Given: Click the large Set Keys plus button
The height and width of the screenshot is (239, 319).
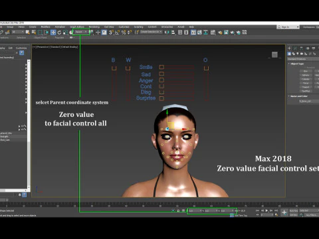Looking at the screenshot, I should (x=284, y=212).
